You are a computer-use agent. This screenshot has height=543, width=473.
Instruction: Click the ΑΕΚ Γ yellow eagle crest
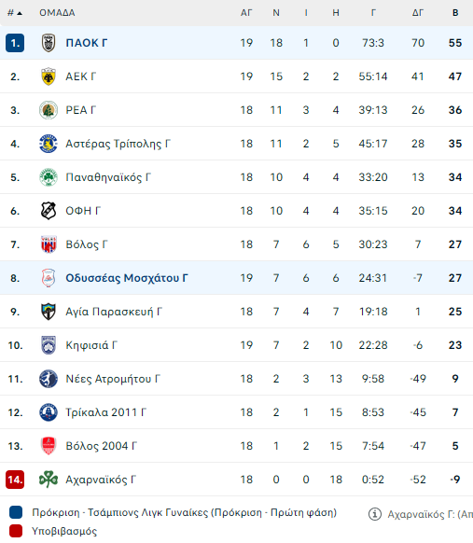[49, 77]
